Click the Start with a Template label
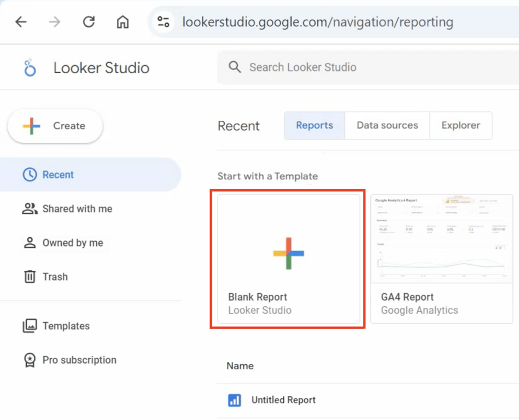Image resolution: width=519 pixels, height=420 pixels. click(267, 177)
